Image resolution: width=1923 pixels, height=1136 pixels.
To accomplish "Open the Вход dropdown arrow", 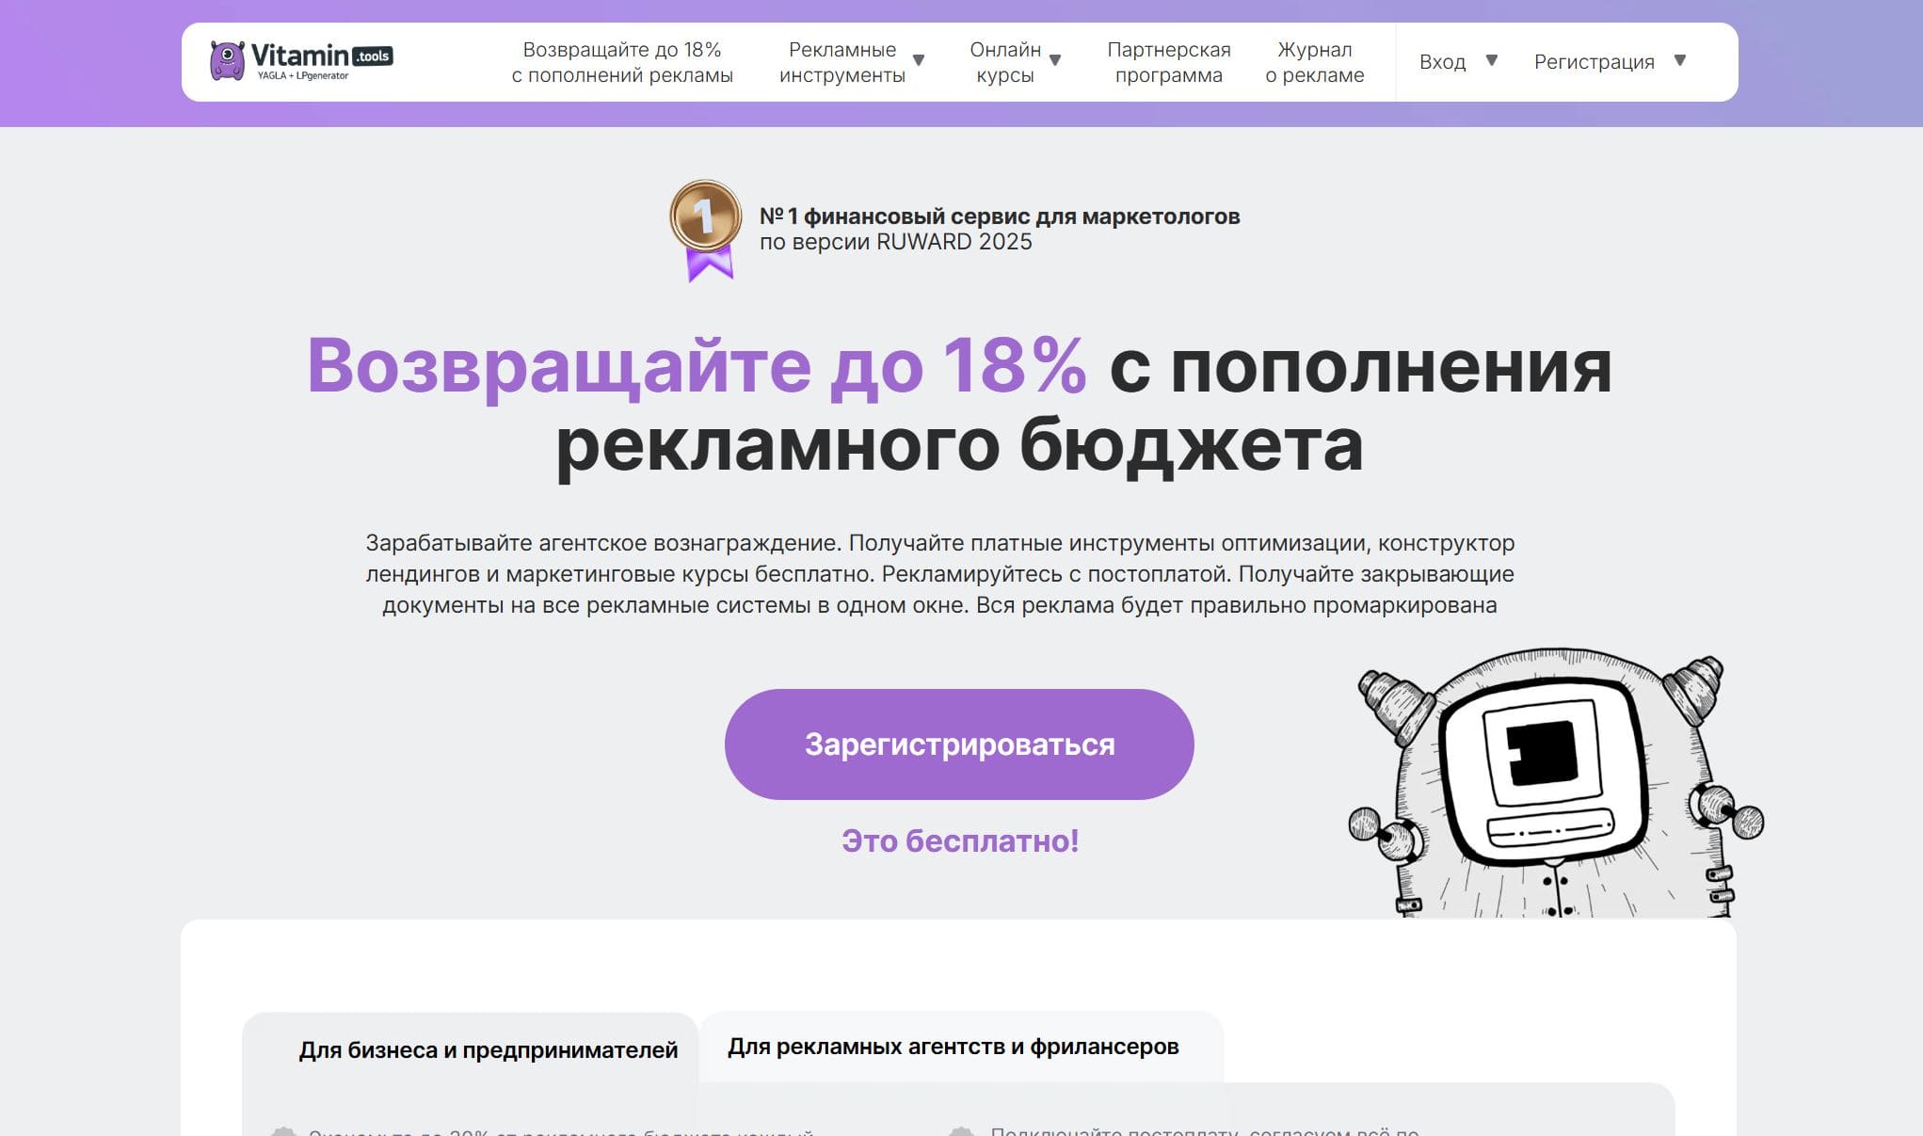I will click(1491, 61).
